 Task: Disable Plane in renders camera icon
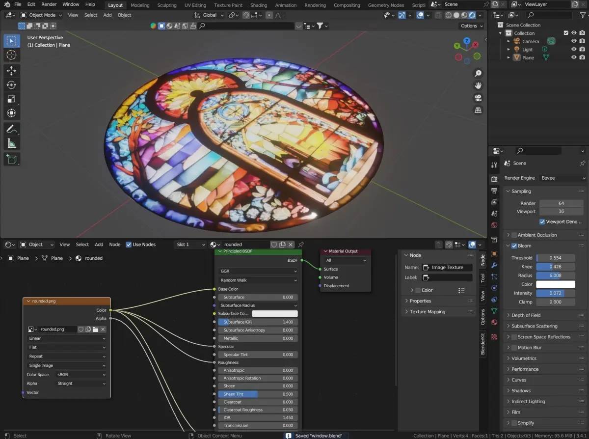(x=582, y=57)
